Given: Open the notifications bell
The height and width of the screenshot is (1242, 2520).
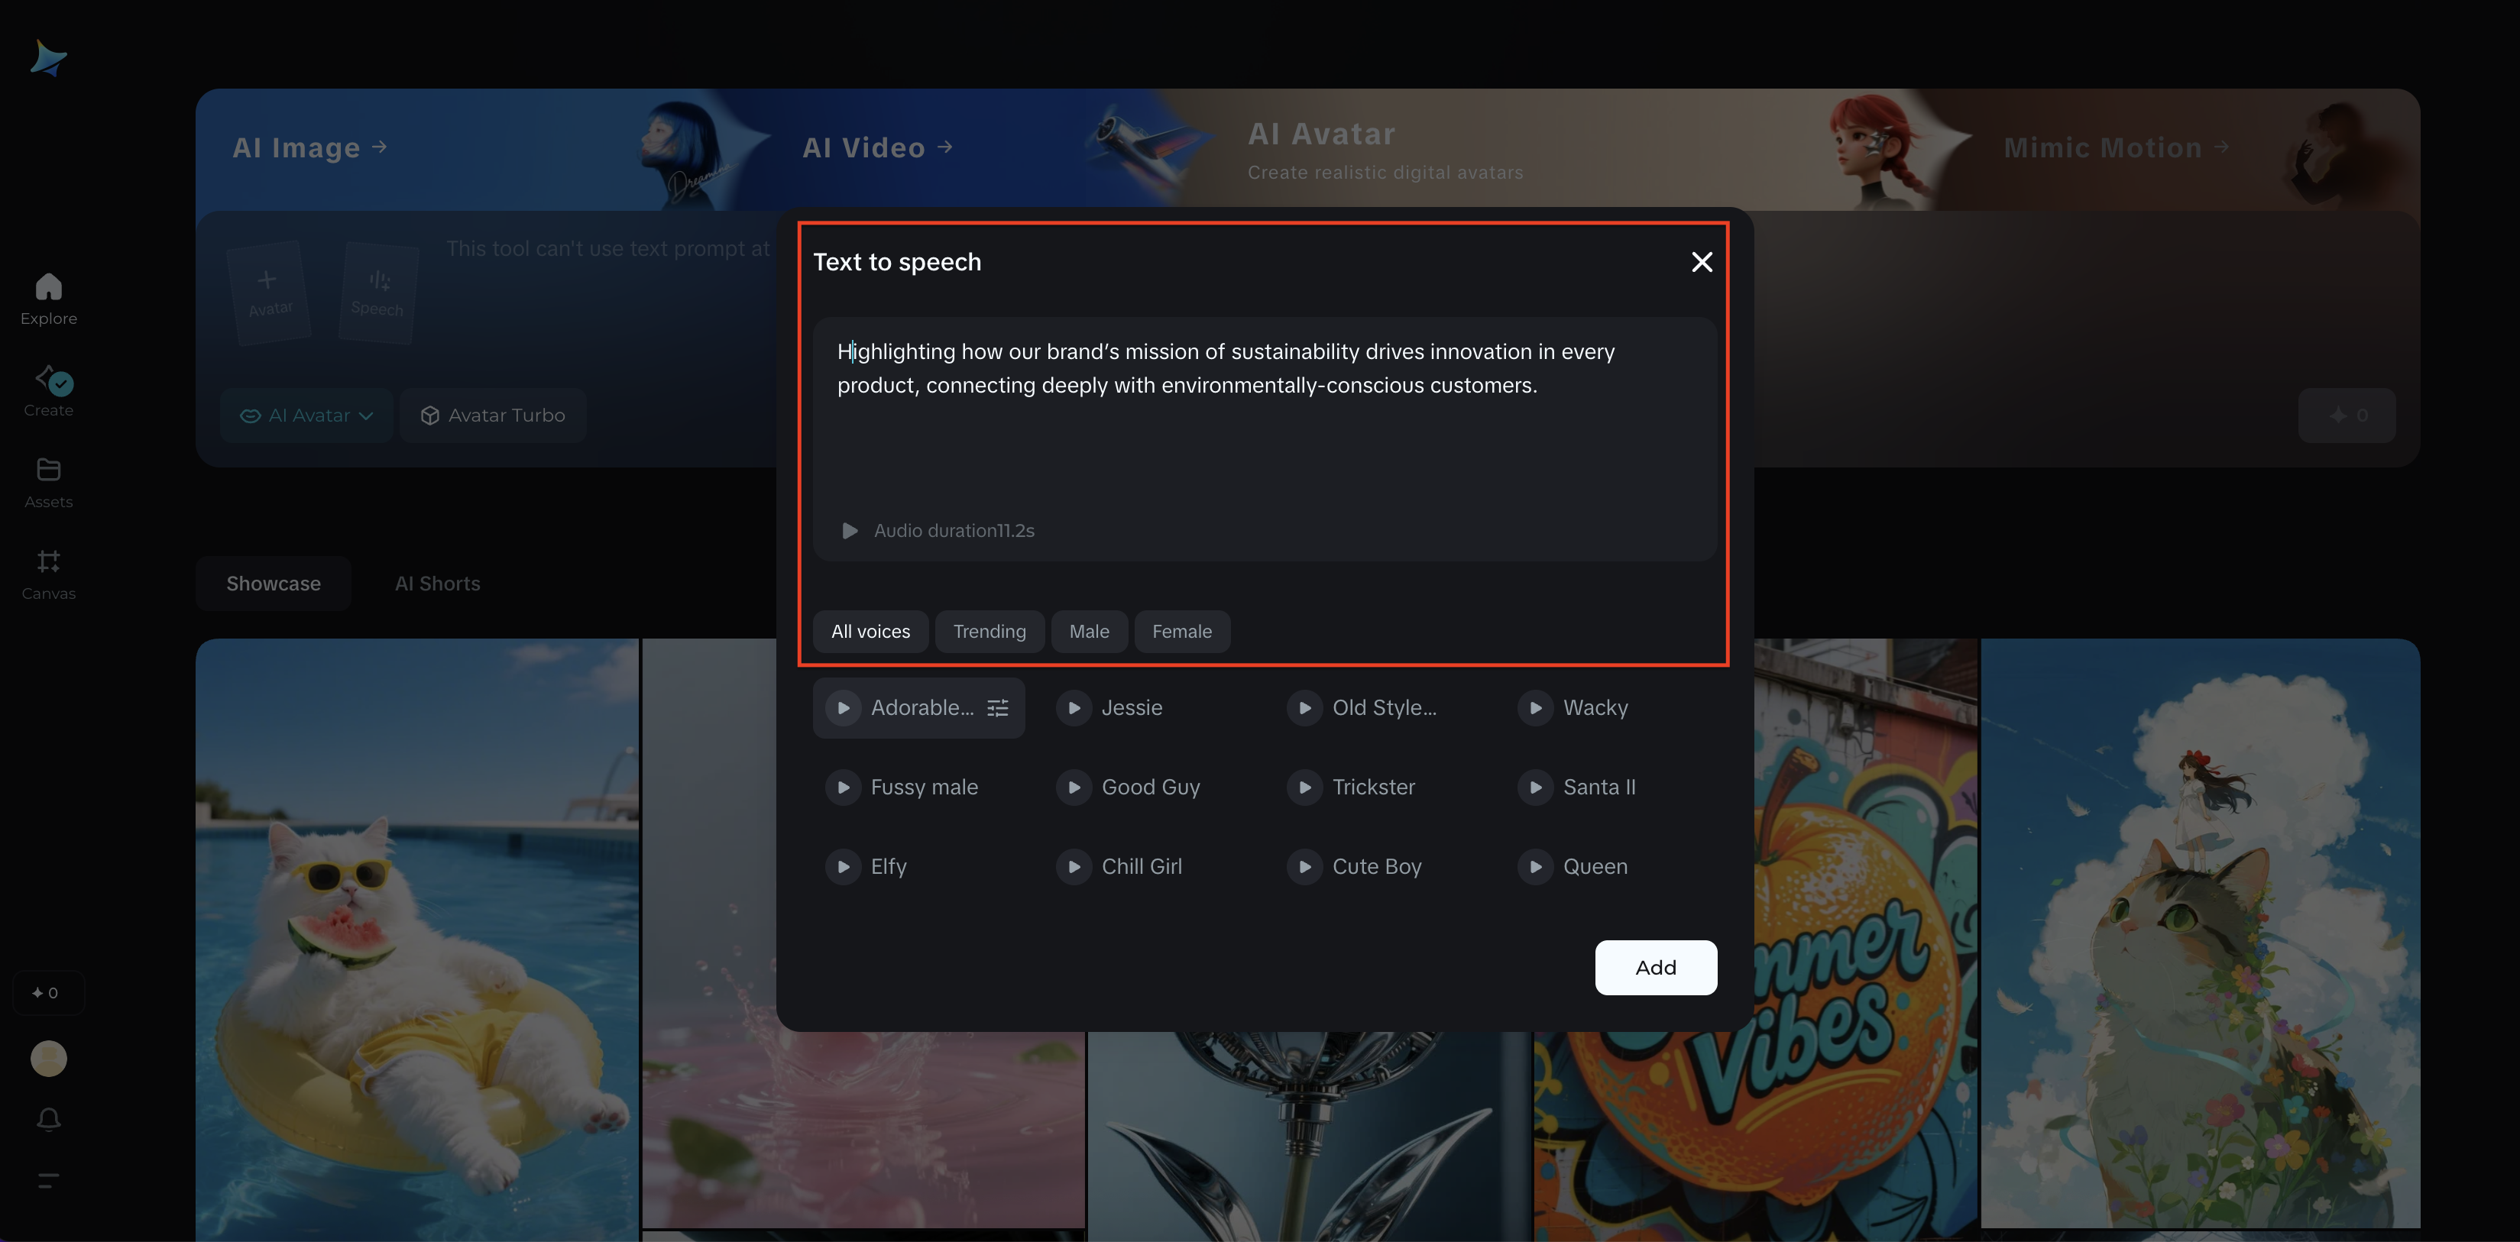Looking at the screenshot, I should [x=48, y=1119].
